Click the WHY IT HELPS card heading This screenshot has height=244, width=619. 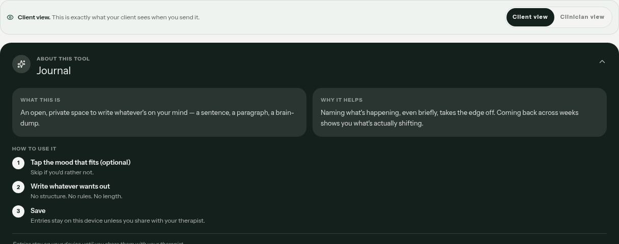click(x=342, y=100)
